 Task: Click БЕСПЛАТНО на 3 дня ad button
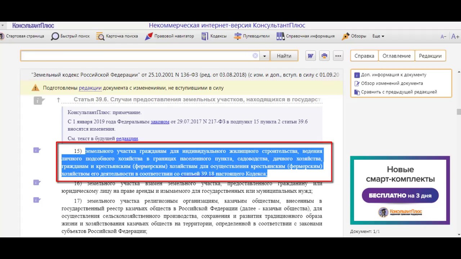(400, 196)
